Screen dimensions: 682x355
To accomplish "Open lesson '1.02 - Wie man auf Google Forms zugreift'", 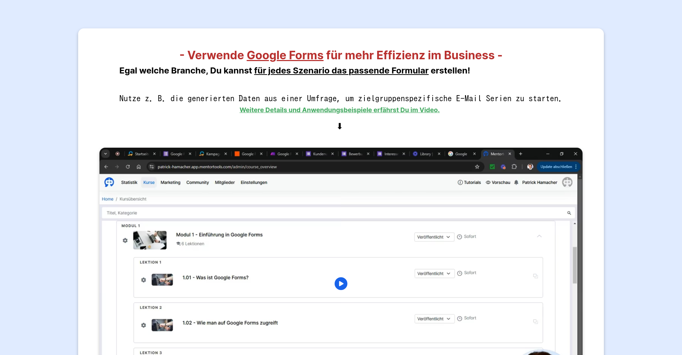I will 230,323.
